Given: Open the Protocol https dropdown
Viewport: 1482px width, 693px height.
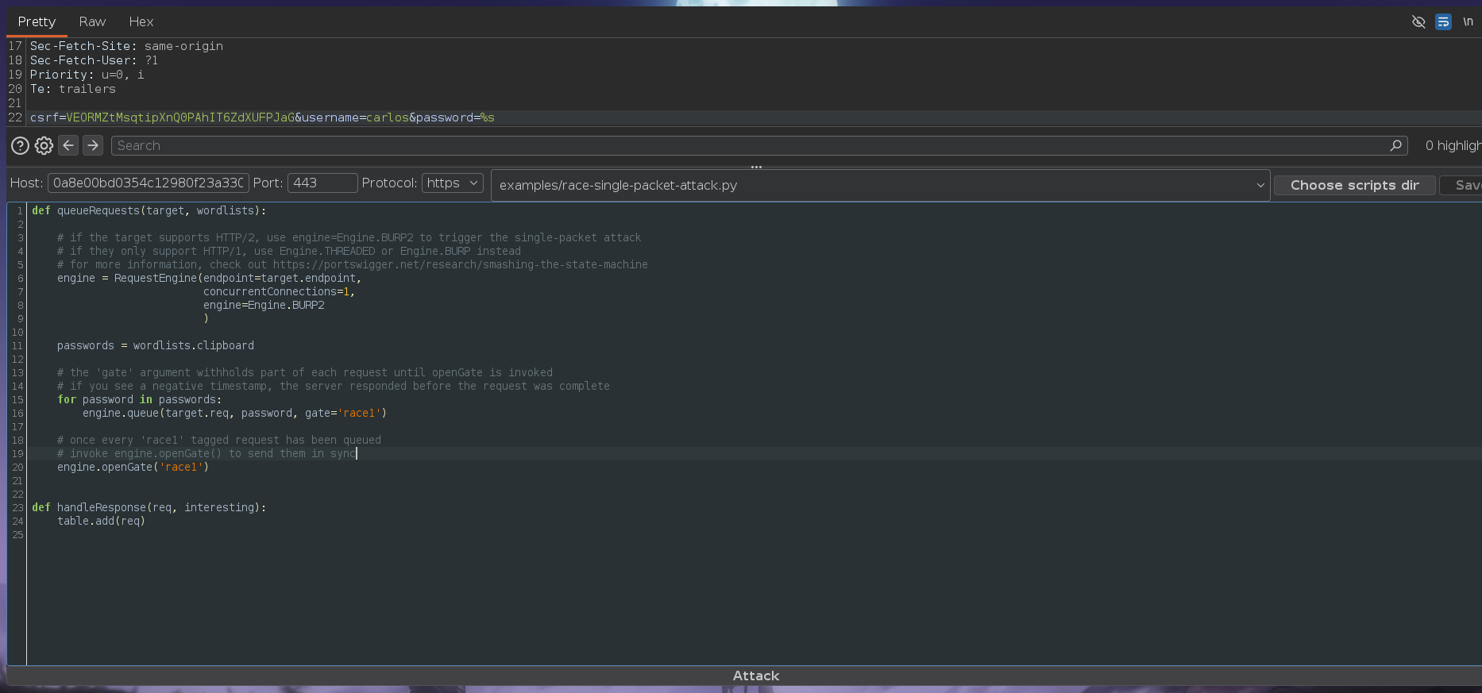Looking at the screenshot, I should click(453, 183).
